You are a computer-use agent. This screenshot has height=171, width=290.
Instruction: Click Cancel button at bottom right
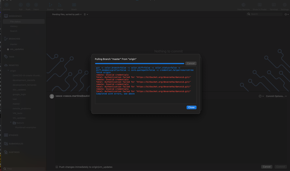tap(267, 167)
